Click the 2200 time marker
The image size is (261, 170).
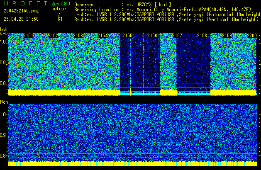pyautogui.click(x=252, y=36)
